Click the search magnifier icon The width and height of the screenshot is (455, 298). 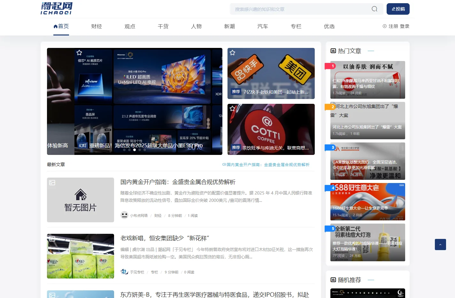(x=374, y=9)
